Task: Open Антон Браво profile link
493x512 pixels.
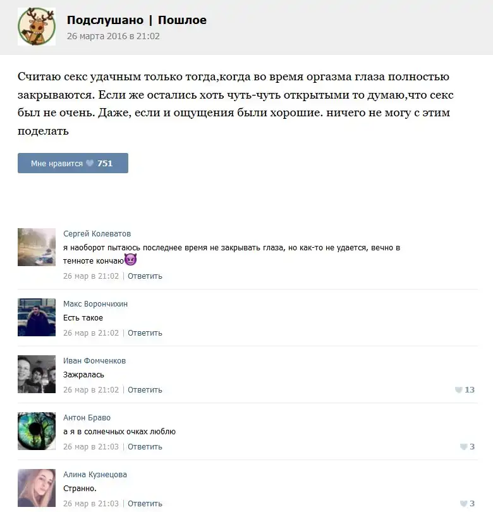Action: click(x=87, y=417)
